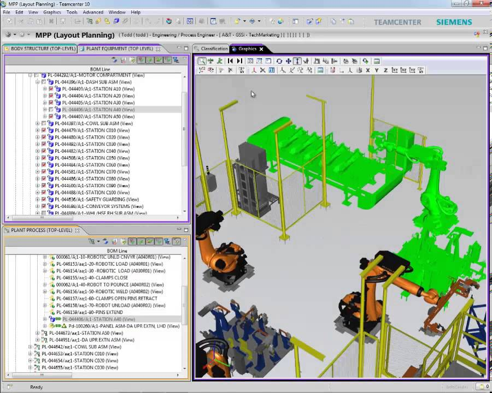Select PL-044406 STATION A40 row in Plant Process
This screenshot has width=492, height=393.
point(98,319)
